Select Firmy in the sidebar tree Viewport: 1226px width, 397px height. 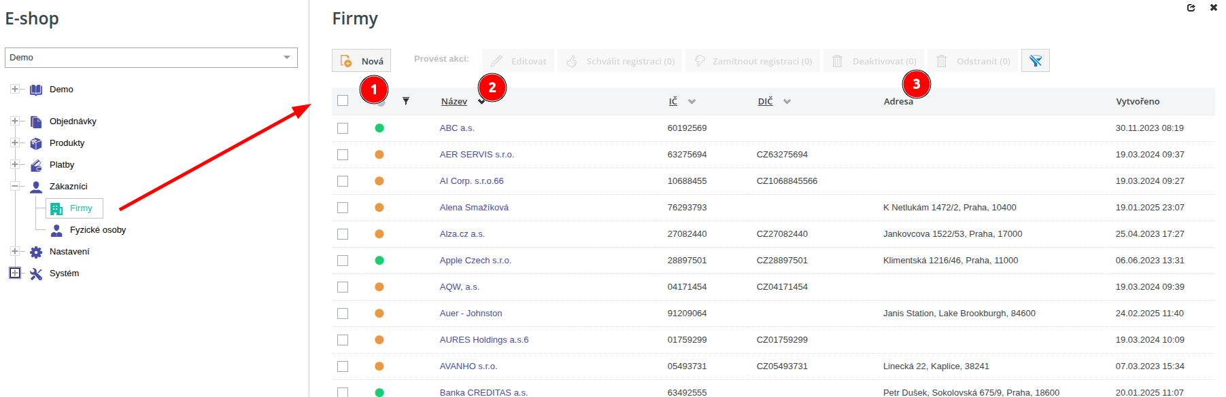point(80,208)
